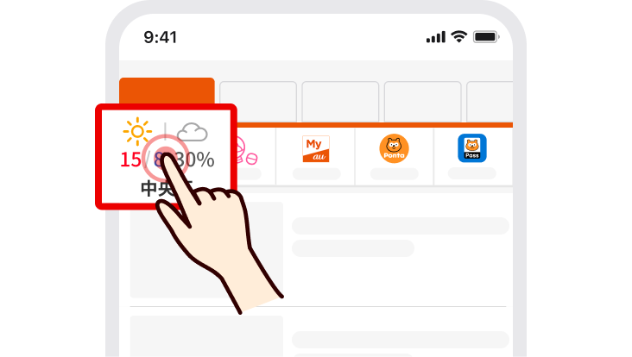The width and height of the screenshot is (632, 357).
Task: Launch the blue Pass app icon
Action: 472,148
